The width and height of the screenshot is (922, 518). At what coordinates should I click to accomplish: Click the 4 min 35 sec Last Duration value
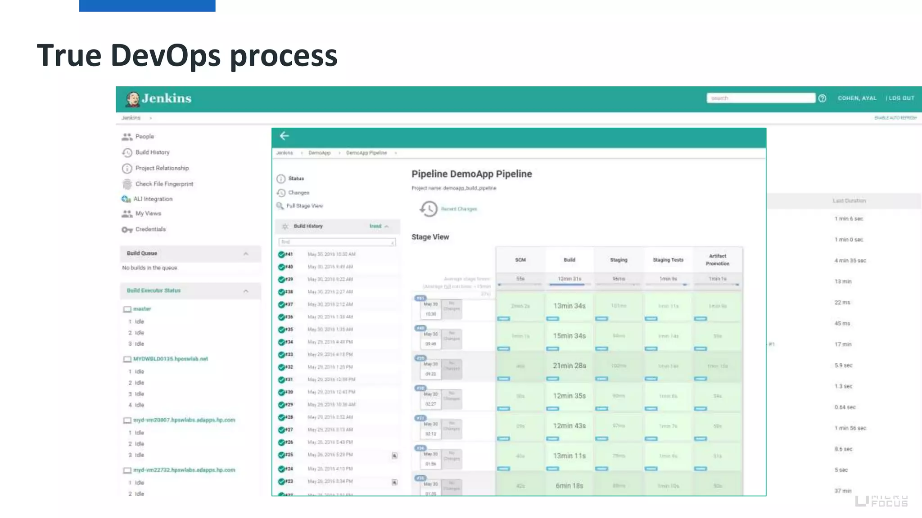[x=850, y=261]
